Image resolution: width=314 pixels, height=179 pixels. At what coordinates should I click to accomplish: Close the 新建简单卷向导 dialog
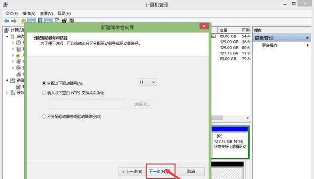click(204, 26)
